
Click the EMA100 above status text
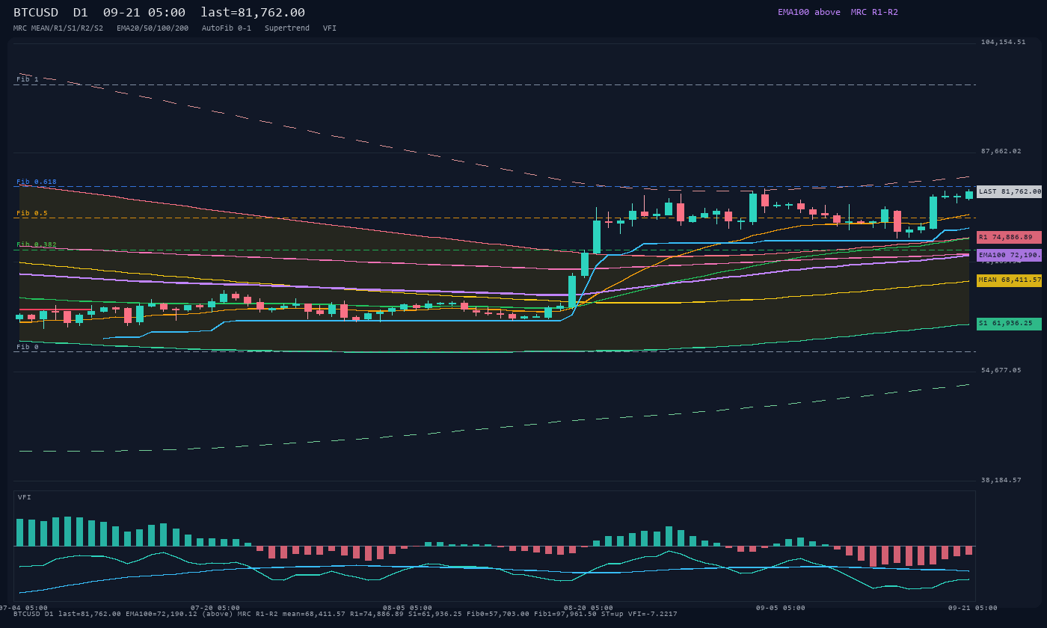coord(809,12)
